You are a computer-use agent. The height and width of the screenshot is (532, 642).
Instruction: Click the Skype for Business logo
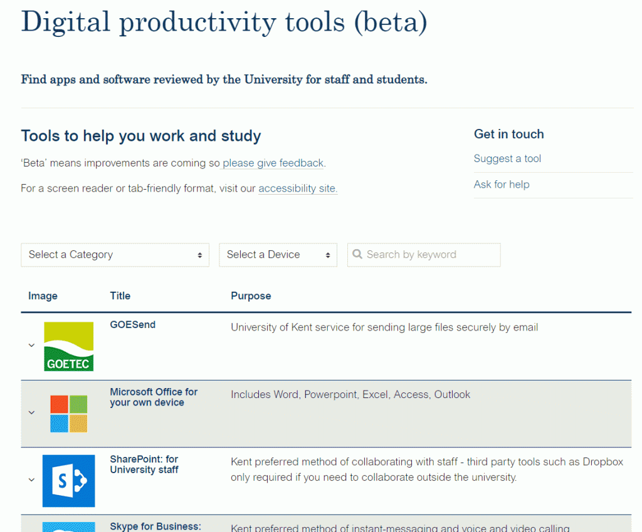tap(68, 526)
